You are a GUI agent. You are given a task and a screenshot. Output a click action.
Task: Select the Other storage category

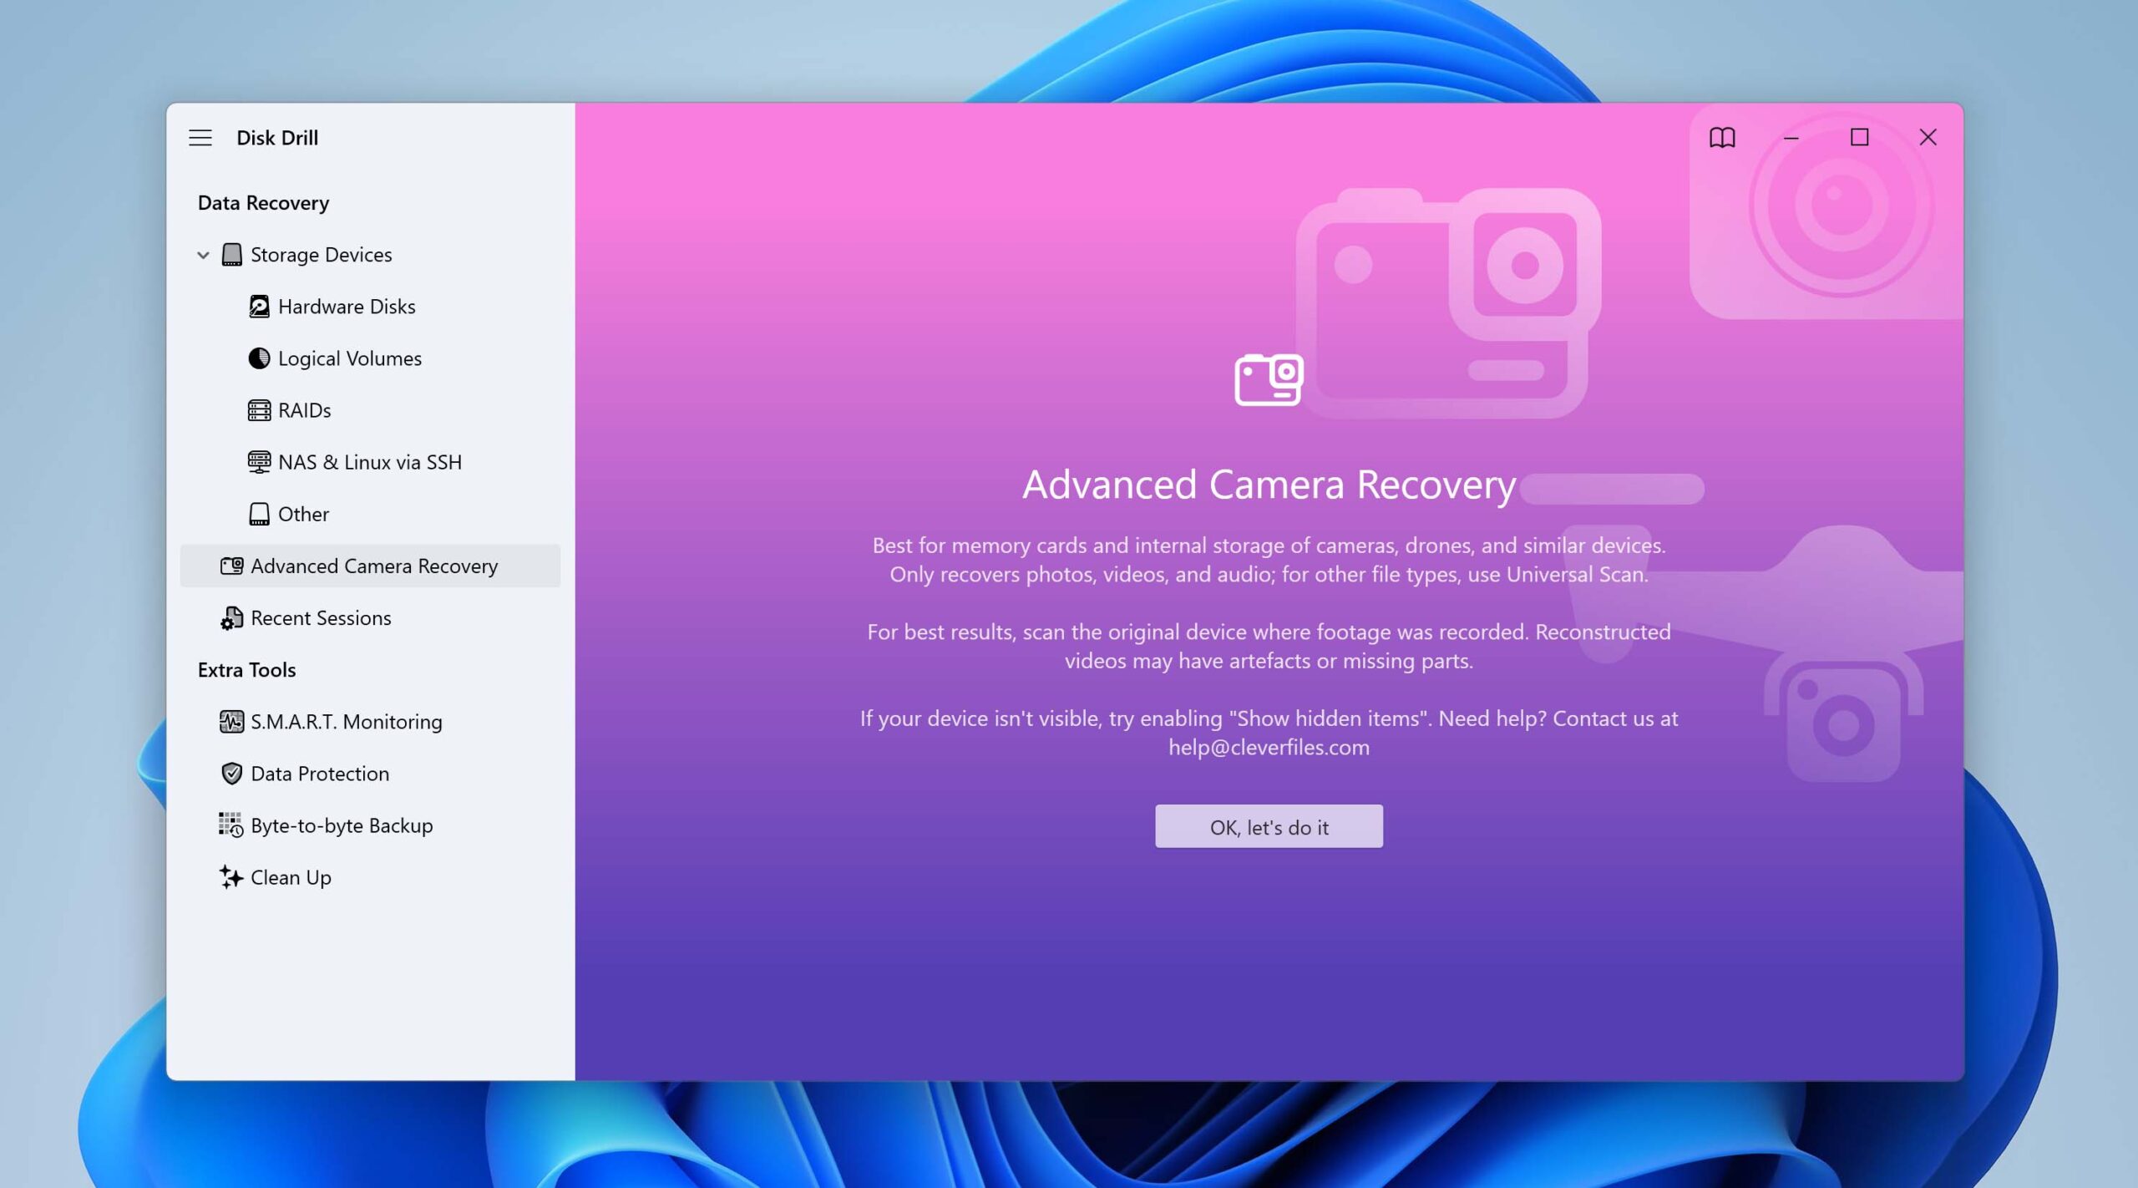370,514
